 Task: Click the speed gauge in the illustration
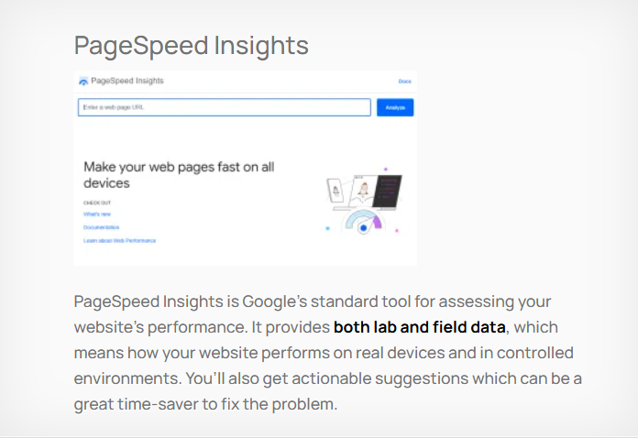[x=365, y=222]
